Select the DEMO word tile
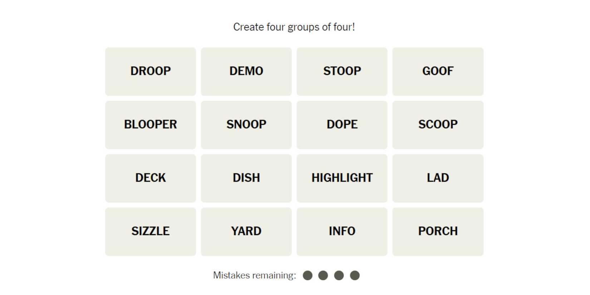Image resolution: width=590 pixels, height=295 pixels. [x=246, y=72]
